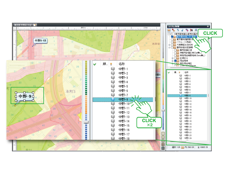Screen dimensions: 225x169
Task: Click the folder icon in カスタム情報 toolbar
Action: 169,30
